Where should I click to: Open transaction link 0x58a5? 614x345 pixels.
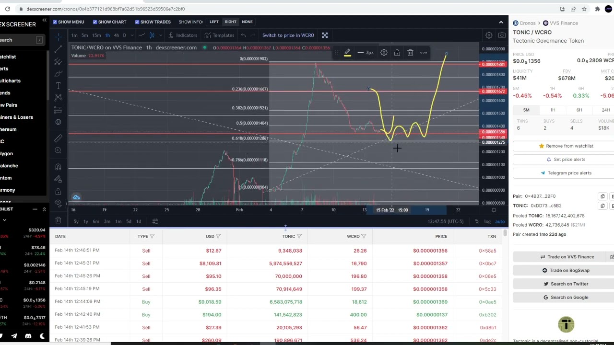point(487,251)
